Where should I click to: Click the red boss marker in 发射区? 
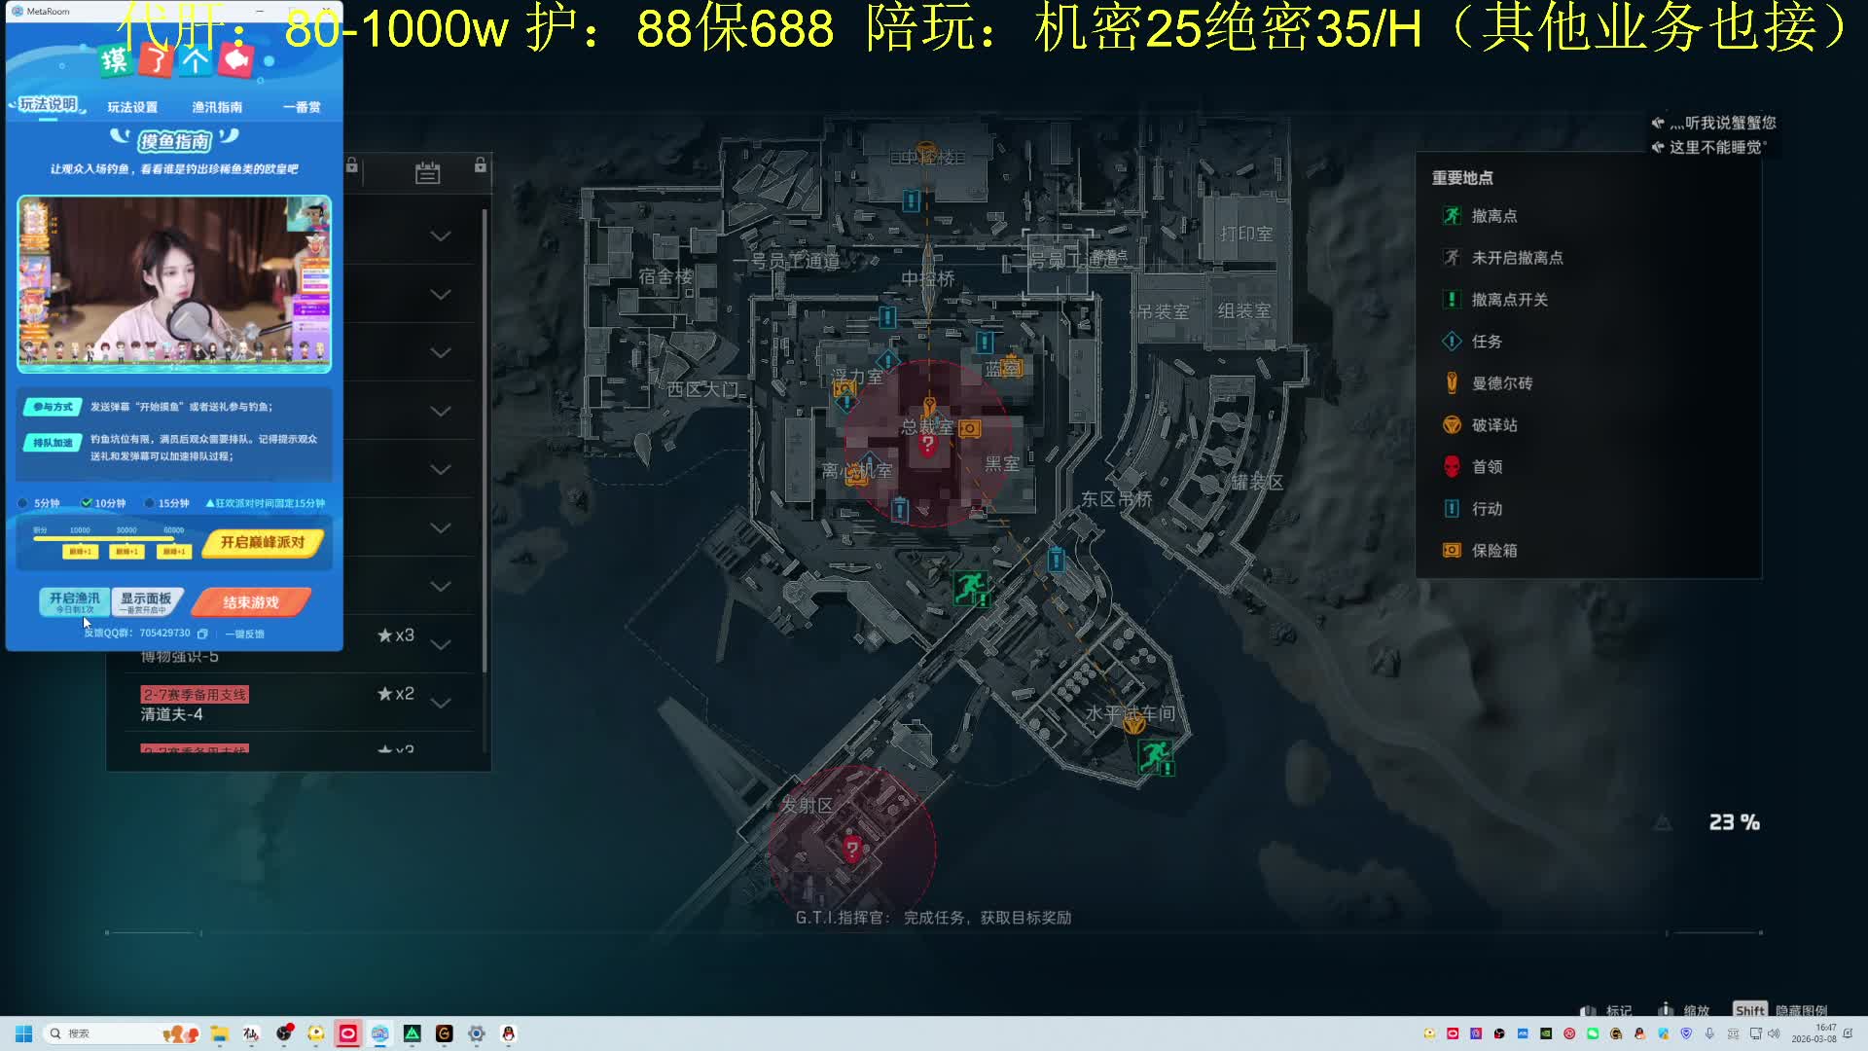[852, 849]
